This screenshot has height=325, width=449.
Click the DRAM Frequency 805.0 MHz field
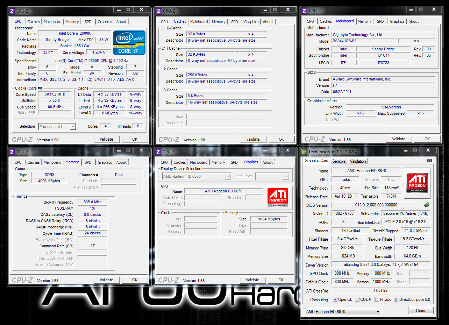92,202
